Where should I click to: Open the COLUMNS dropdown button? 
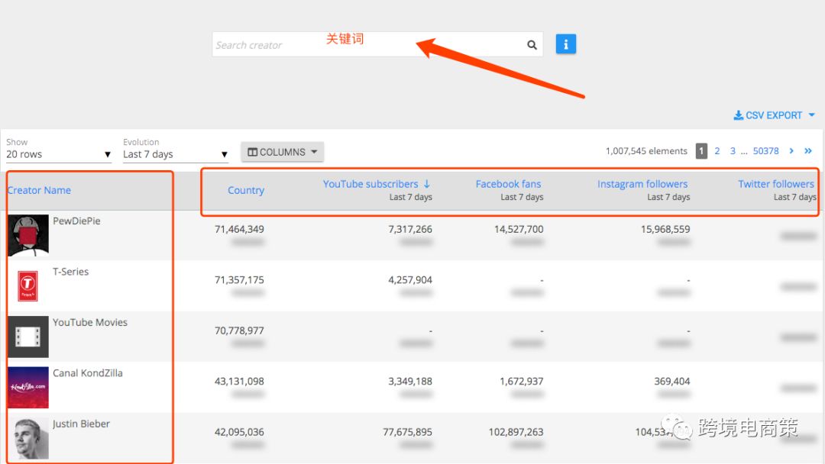(283, 152)
